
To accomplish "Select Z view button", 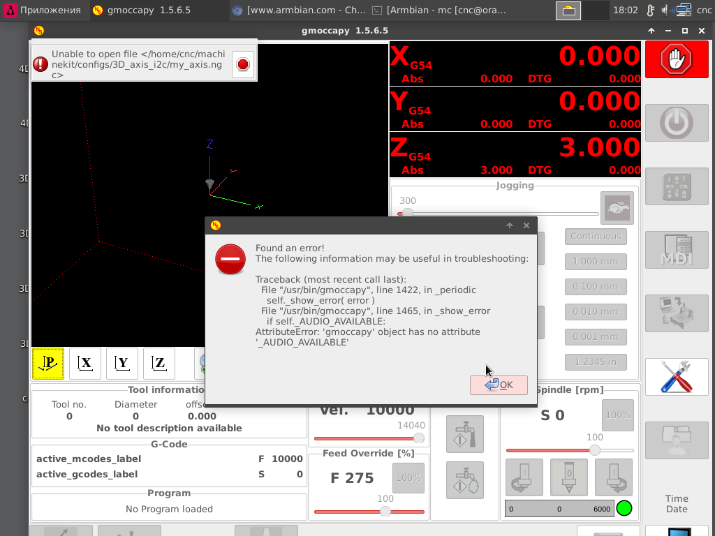I will [159, 363].
